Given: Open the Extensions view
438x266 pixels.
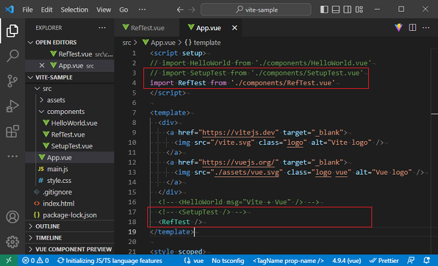Looking at the screenshot, I should point(12,131).
